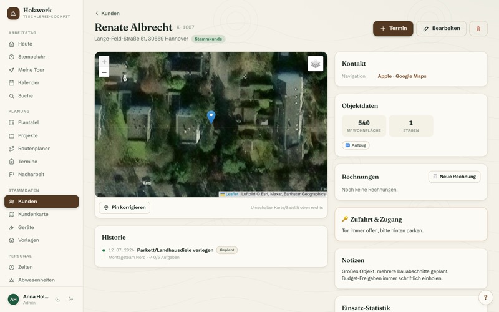
Task: Zoom out on the map
Action: 104,72
